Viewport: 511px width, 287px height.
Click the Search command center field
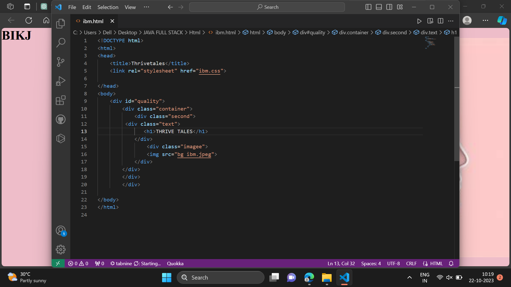point(267,7)
